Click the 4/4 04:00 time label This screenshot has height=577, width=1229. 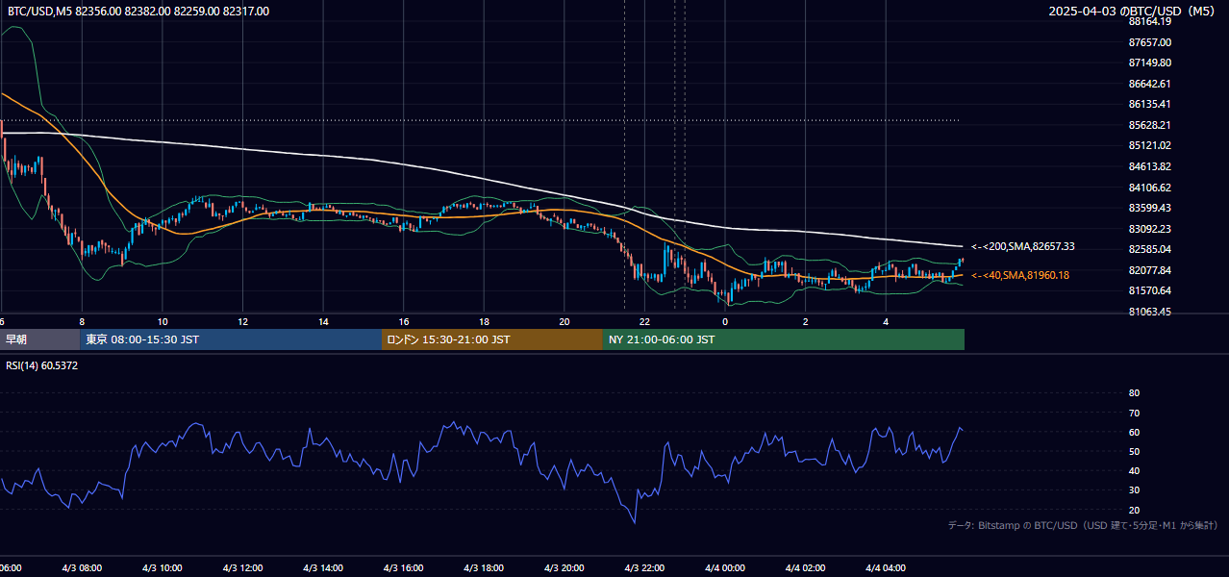coord(886,568)
